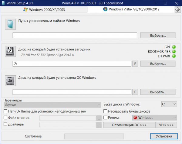Image resolution: width=182 pixels, height=144 pixels.
Task: Click the BOOTMGR PBR green status light
Action: [174, 51]
